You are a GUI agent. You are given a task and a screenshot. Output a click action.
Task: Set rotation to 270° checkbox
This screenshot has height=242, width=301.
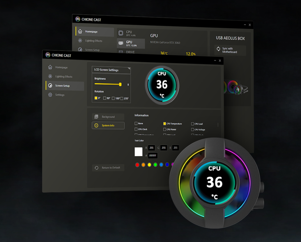(122, 99)
